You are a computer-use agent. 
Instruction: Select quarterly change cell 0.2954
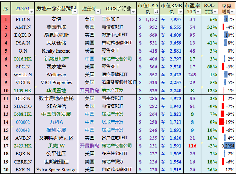point(227,146)
